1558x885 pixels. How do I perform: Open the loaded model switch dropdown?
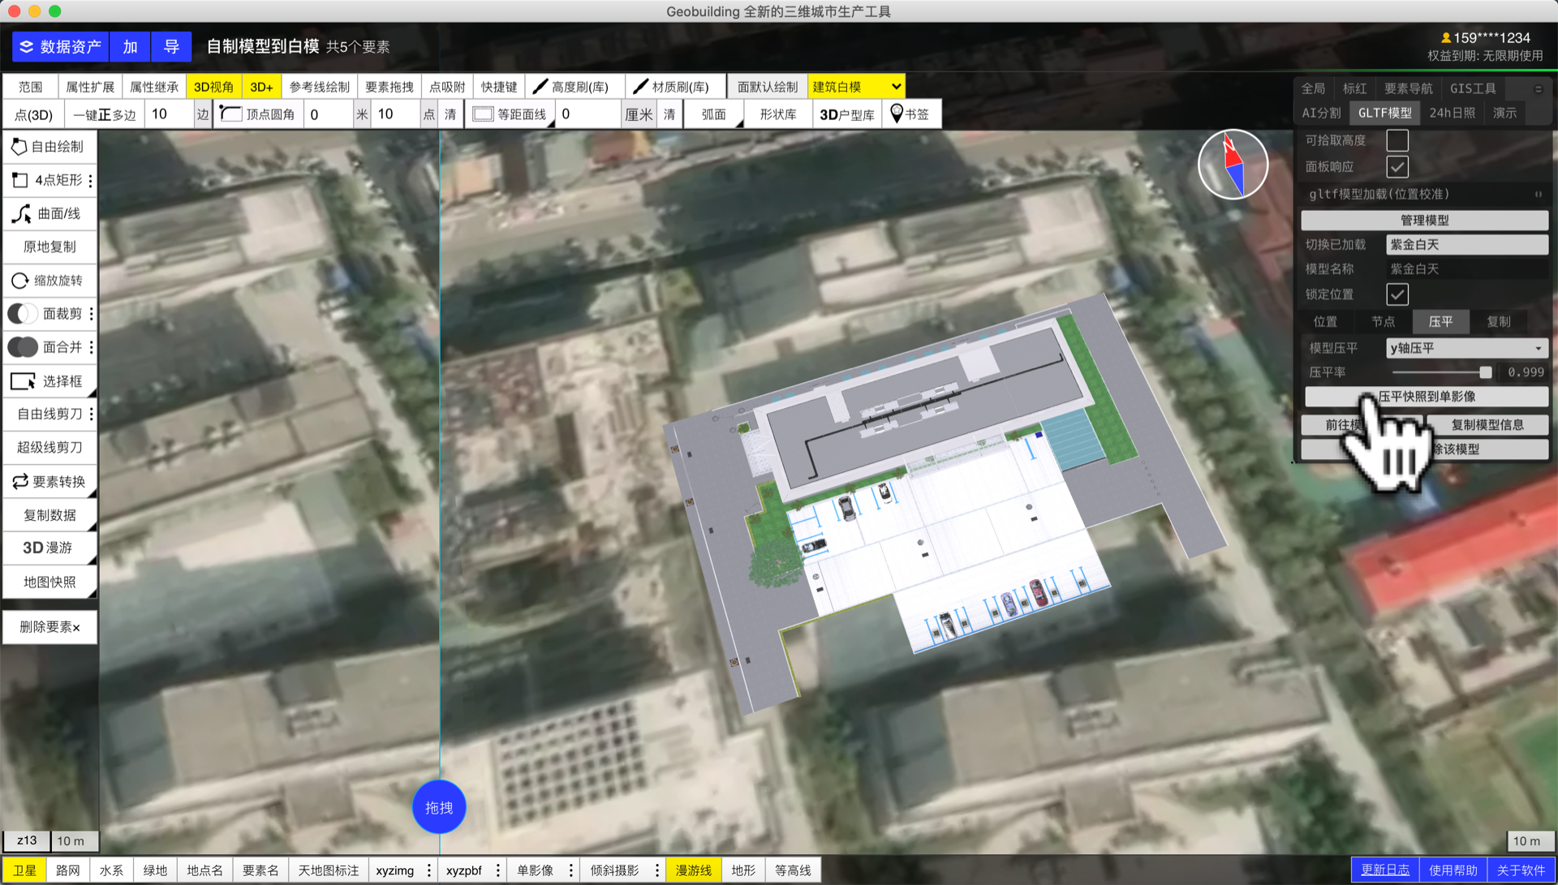pos(1465,244)
